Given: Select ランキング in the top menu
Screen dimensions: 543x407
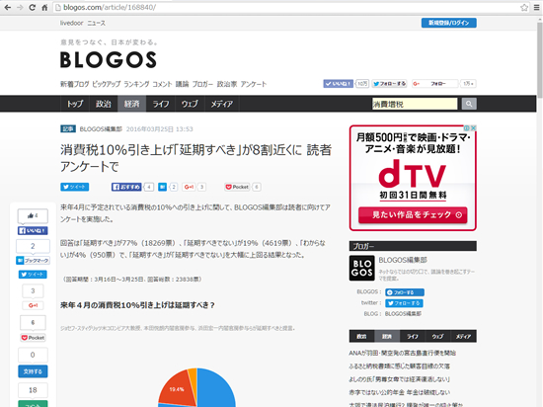Looking at the screenshot, I should [136, 84].
